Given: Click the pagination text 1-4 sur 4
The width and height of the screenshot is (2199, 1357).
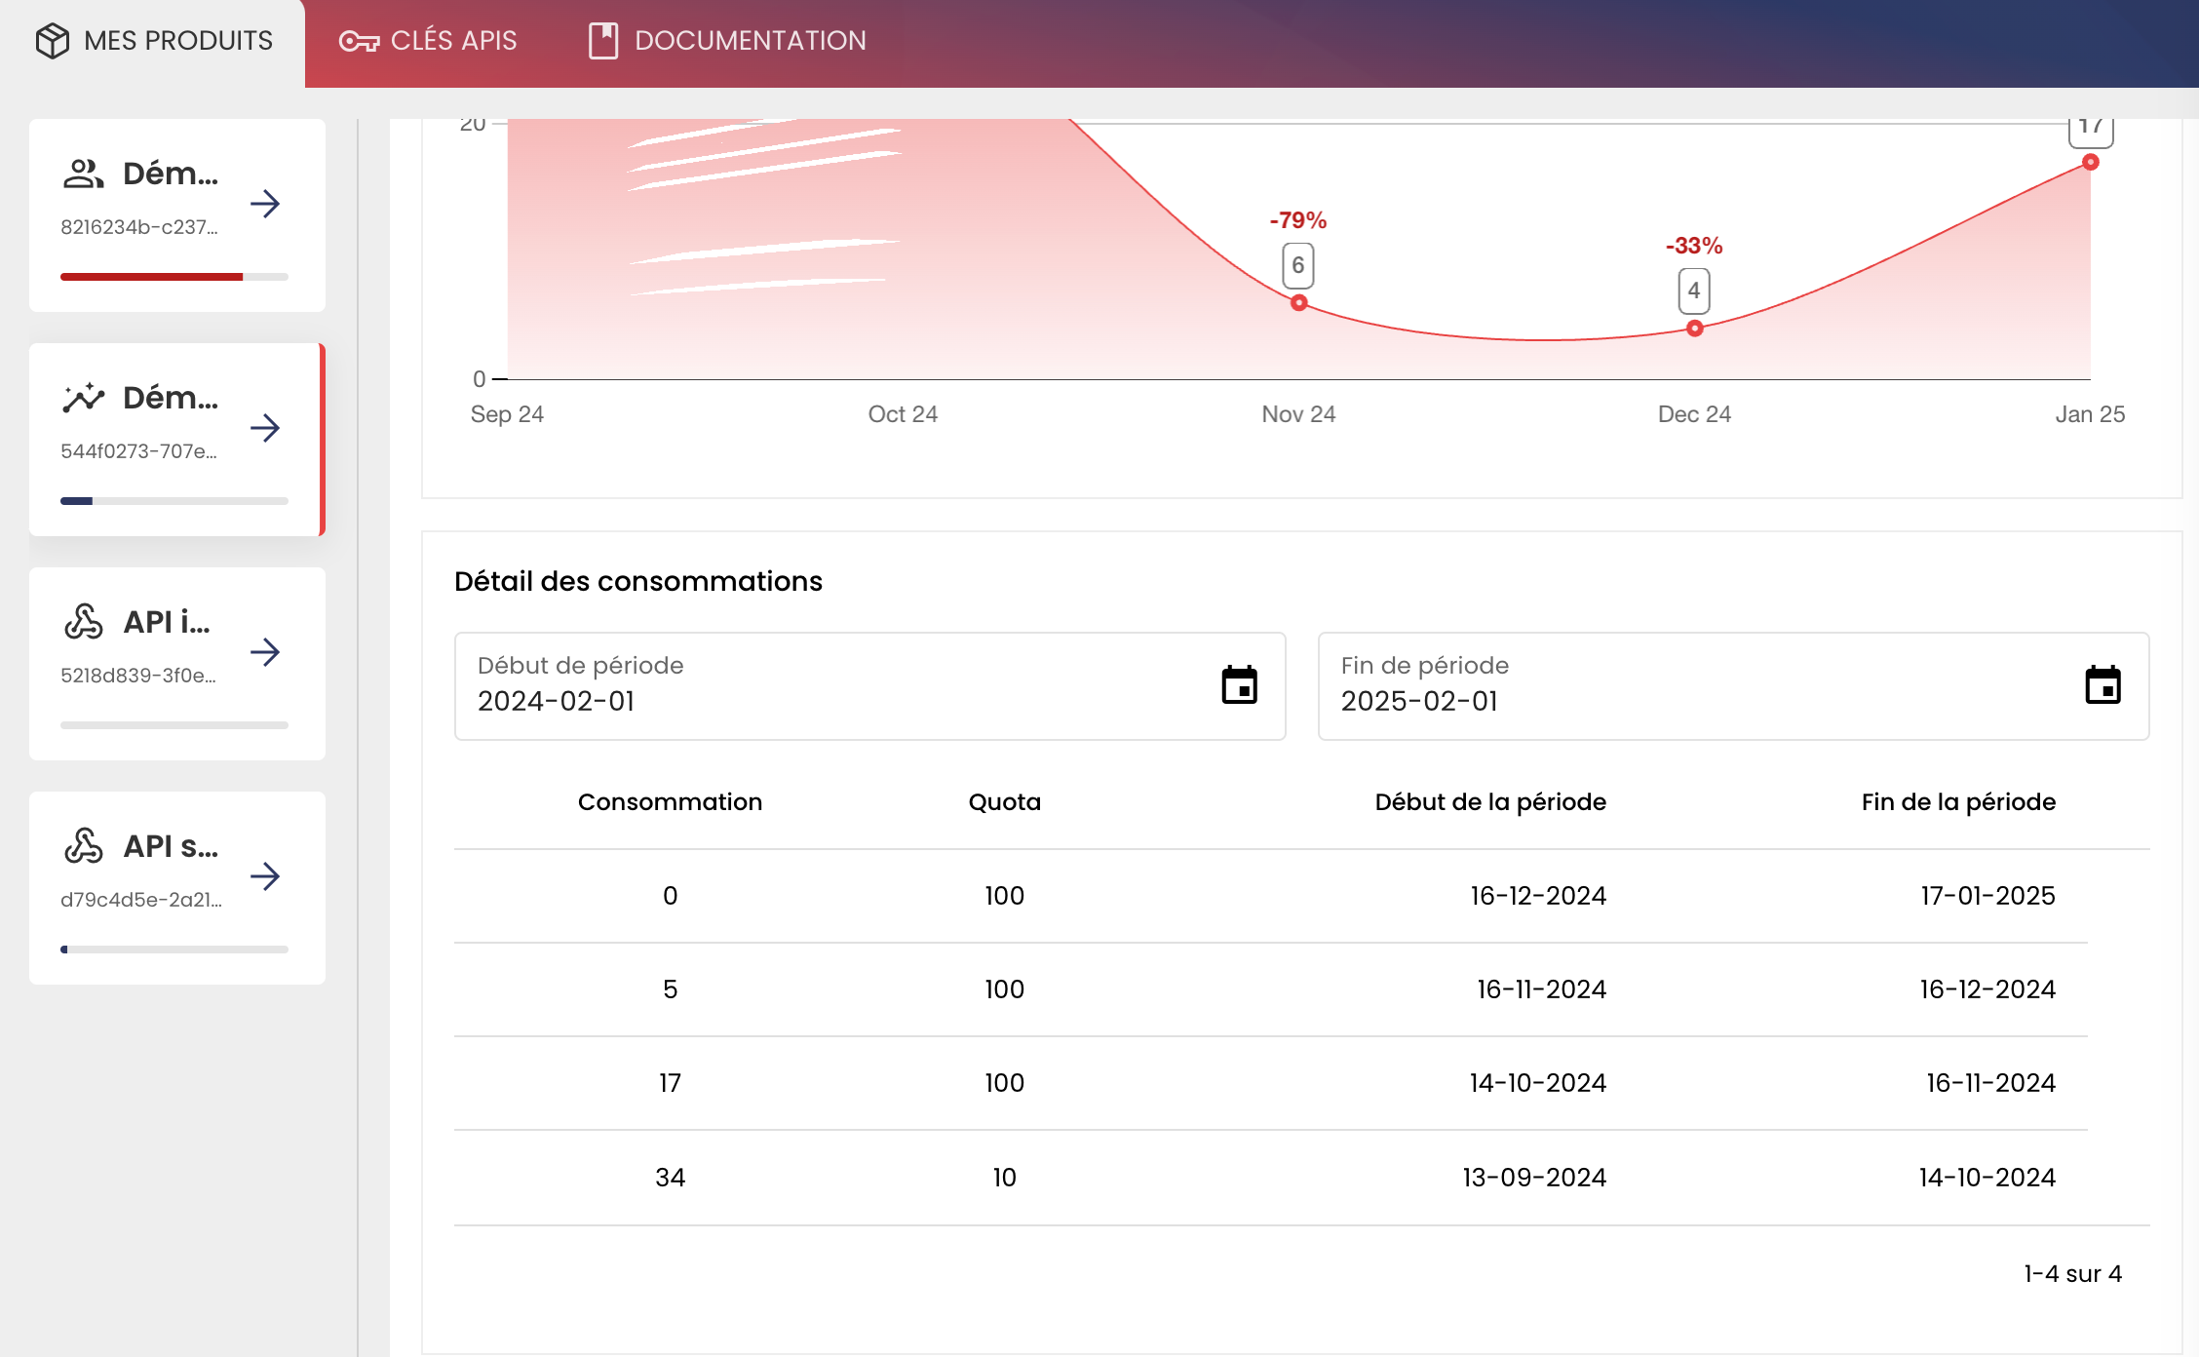Looking at the screenshot, I should click(x=2072, y=1274).
